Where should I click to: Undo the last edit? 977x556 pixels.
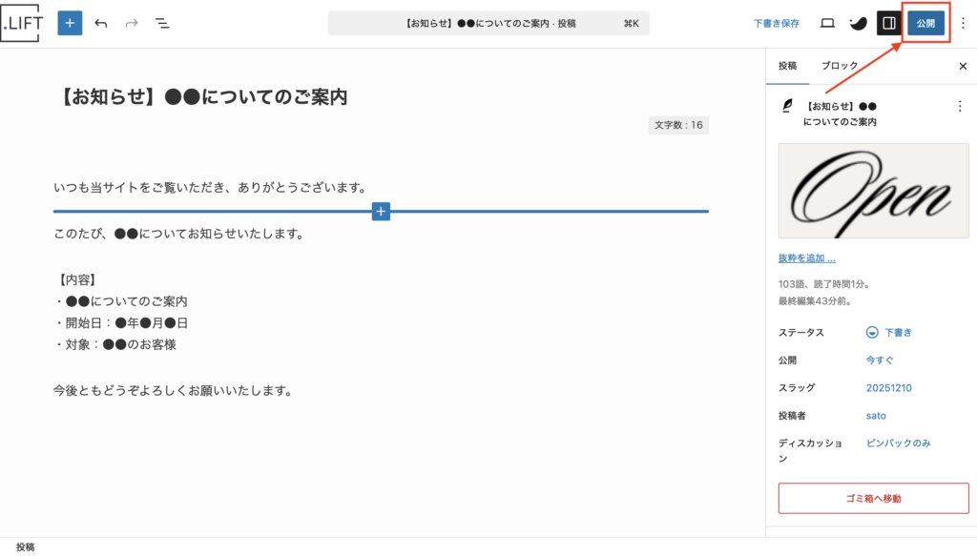101,23
